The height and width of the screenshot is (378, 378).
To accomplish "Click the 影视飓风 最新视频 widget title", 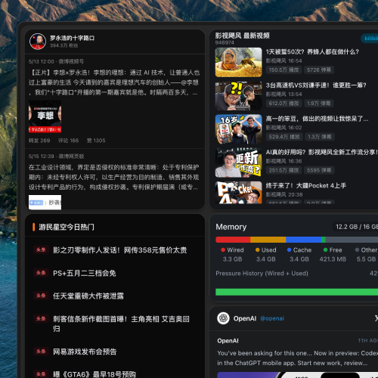I will tap(242, 36).
